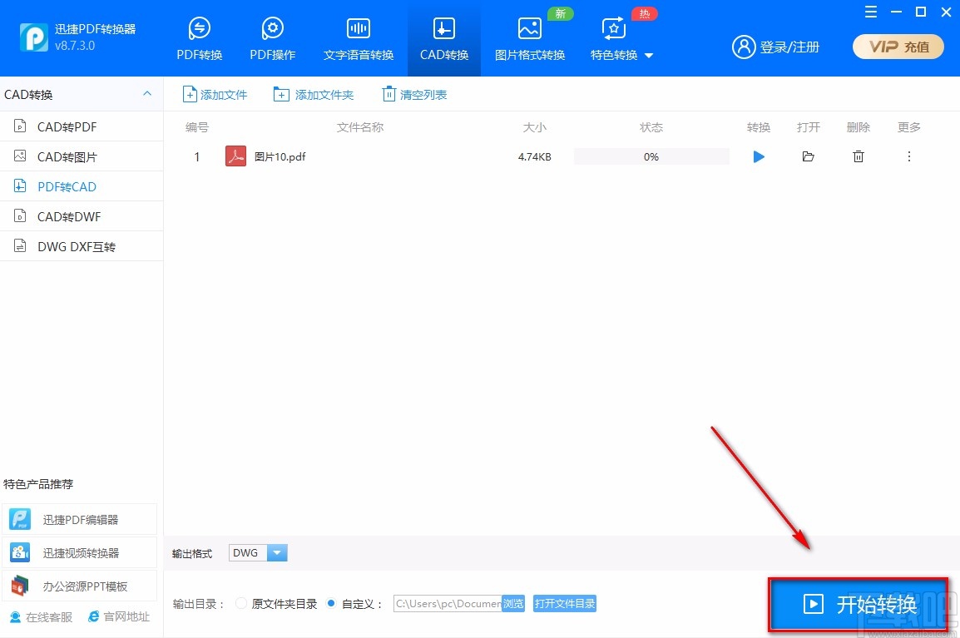960x638 pixels.
Task: Select the 原文件夹目录 radio option
Action: (240, 604)
